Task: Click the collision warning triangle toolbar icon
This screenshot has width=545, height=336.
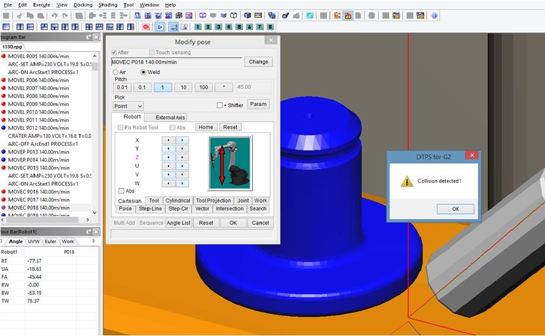Action: coord(348,16)
